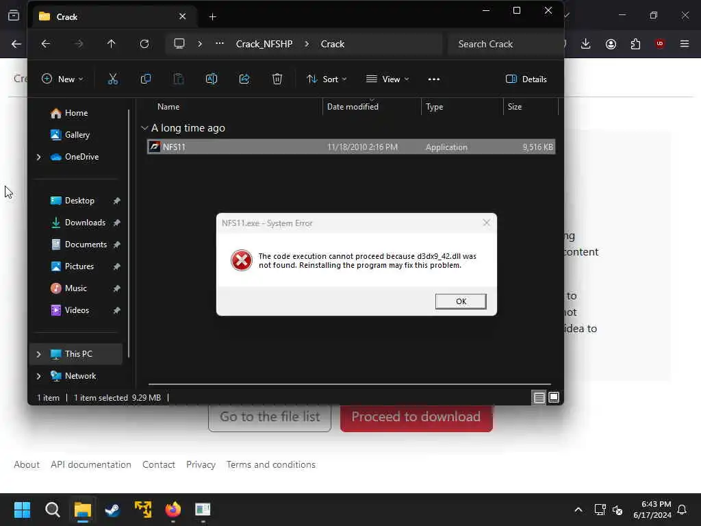This screenshot has width=701, height=526.
Task: Toggle the Details pane
Action: pyautogui.click(x=526, y=79)
